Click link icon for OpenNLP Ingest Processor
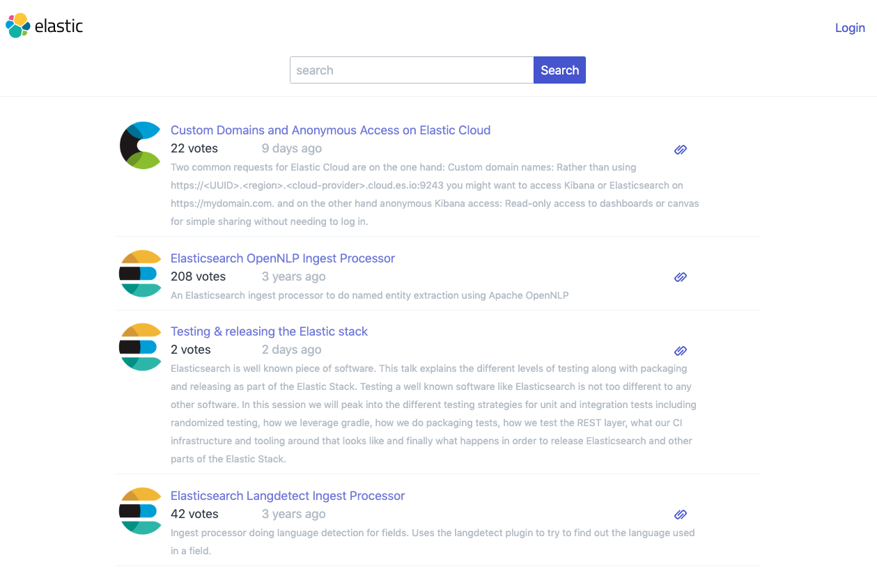Image resolution: width=877 pixels, height=571 pixels. pos(681,277)
